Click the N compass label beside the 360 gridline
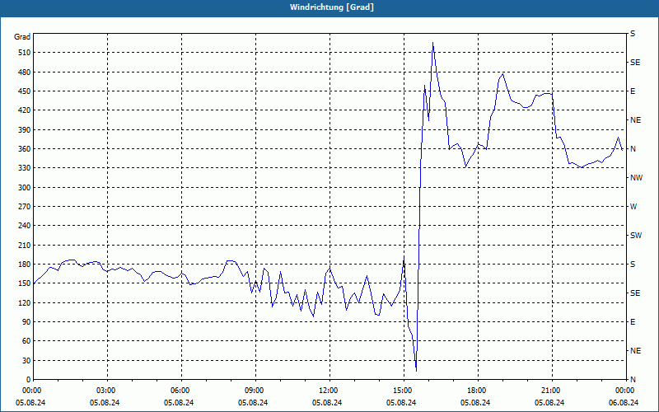Viewport: 659px width, 412px height. 633,149
